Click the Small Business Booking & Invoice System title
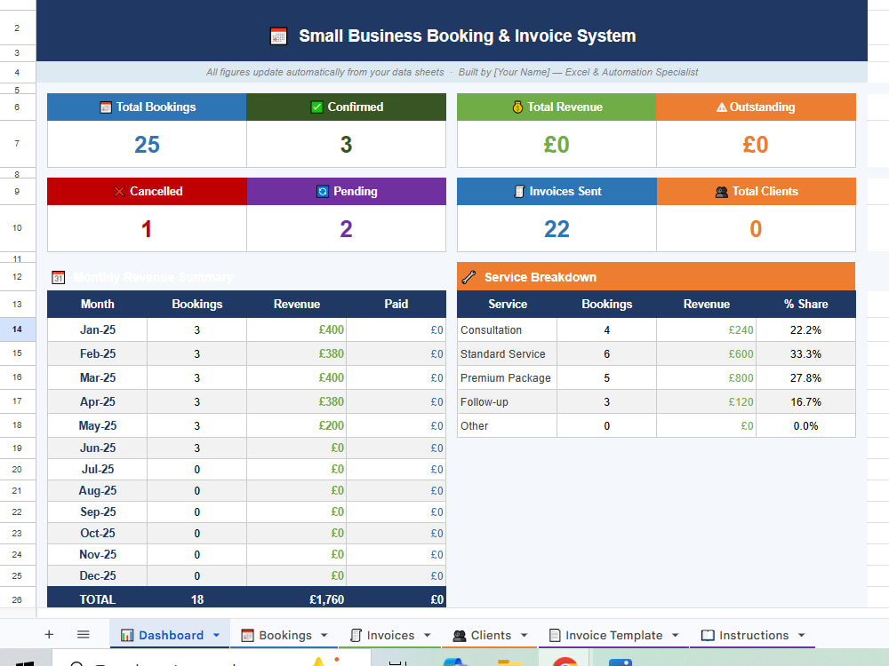The width and height of the screenshot is (889, 666). pos(467,36)
